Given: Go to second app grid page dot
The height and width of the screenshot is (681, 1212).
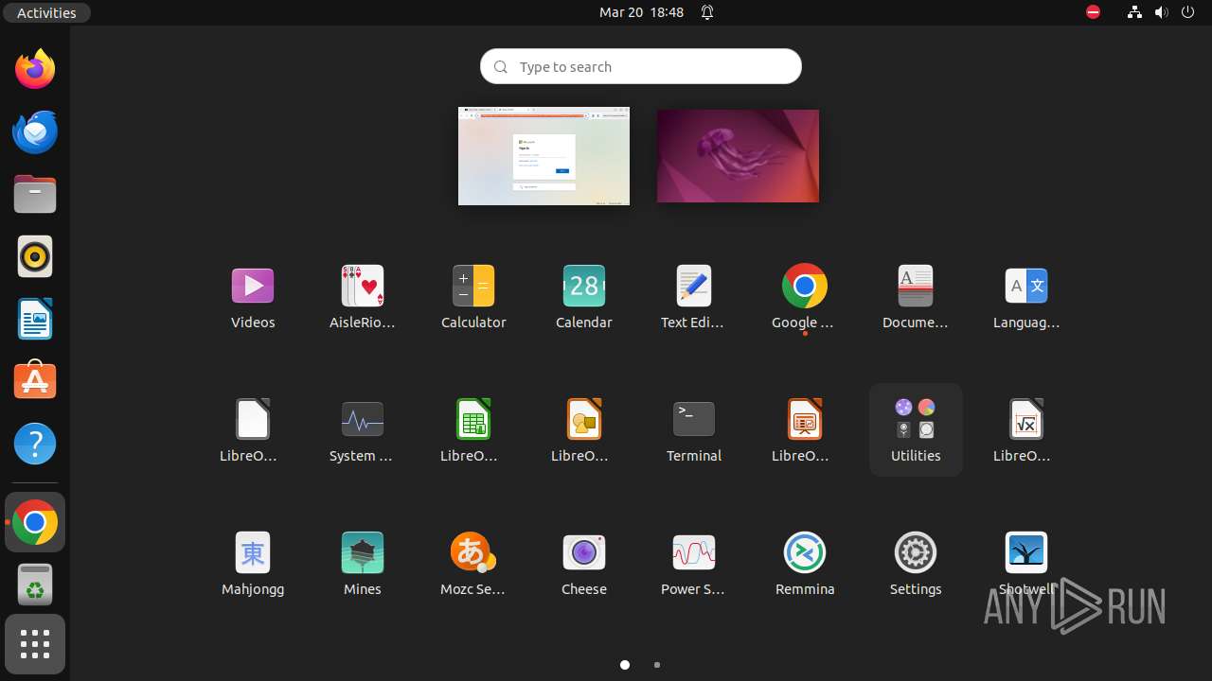Looking at the screenshot, I should [657, 665].
